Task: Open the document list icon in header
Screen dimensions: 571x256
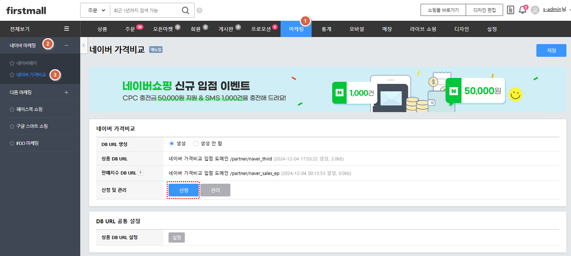Action: coord(511,10)
